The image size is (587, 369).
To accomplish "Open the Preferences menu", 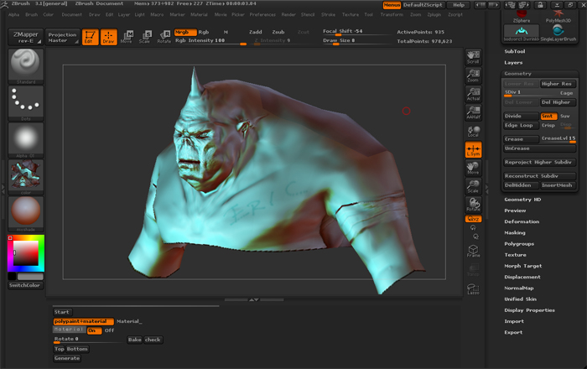I will 262,14.
